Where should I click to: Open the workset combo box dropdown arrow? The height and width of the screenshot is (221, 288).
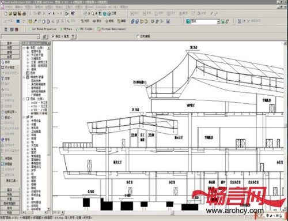coord(218,22)
